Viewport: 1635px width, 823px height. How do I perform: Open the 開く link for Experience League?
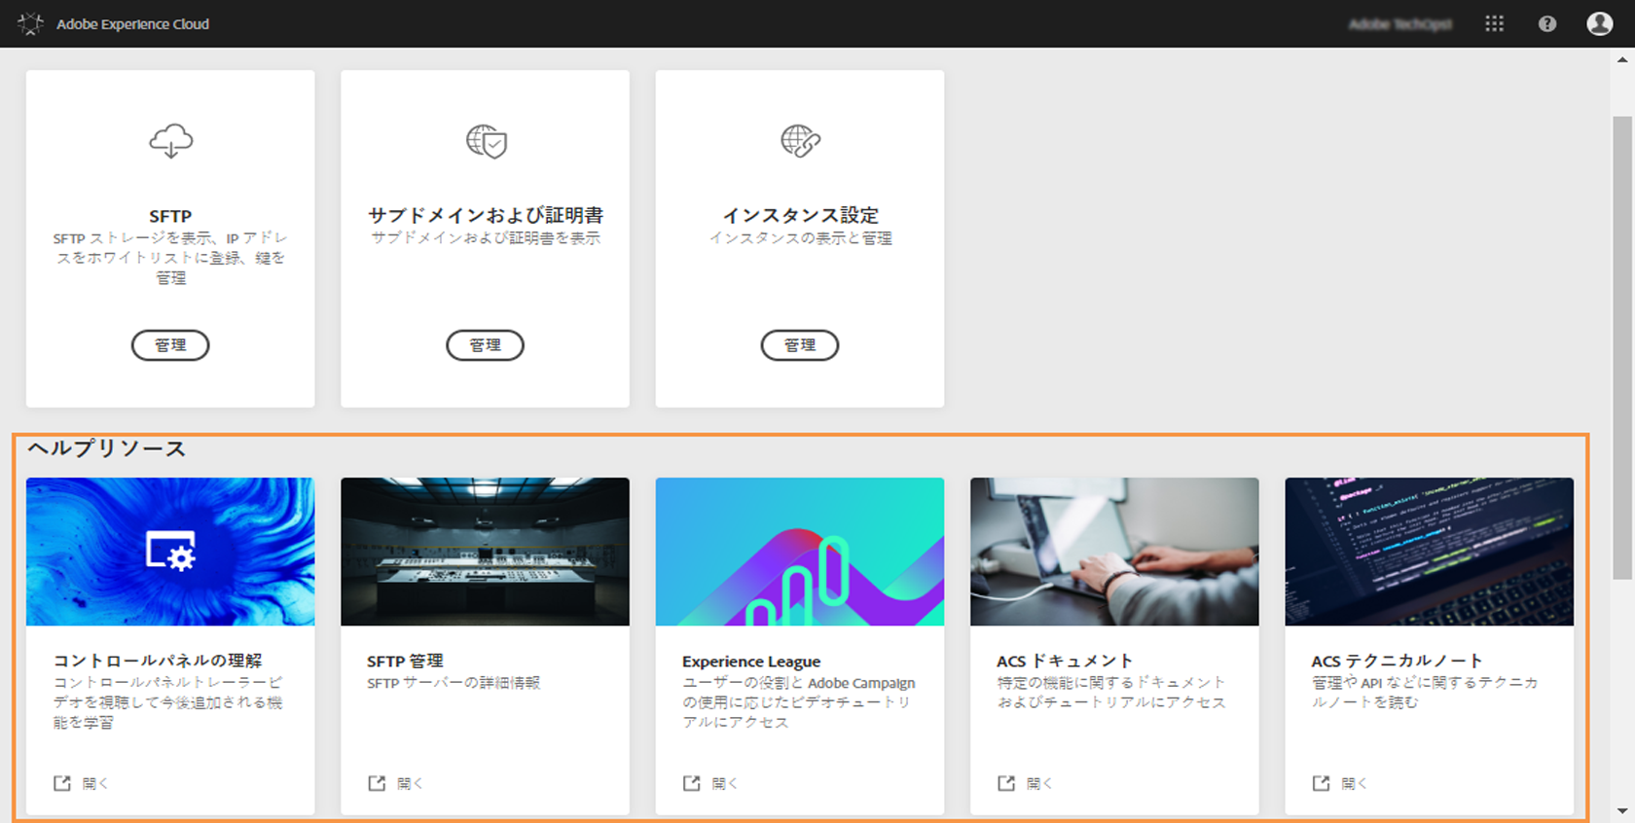pyautogui.click(x=725, y=783)
